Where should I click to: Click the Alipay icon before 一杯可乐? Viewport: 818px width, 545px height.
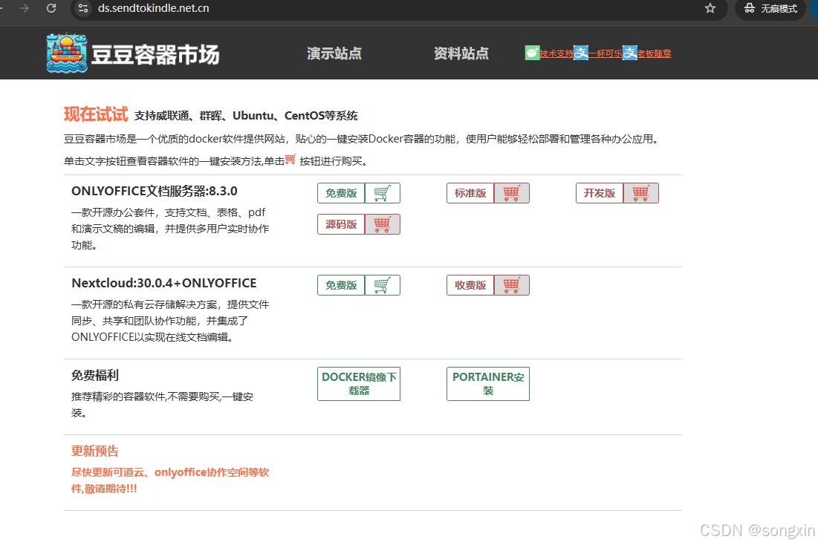581,53
